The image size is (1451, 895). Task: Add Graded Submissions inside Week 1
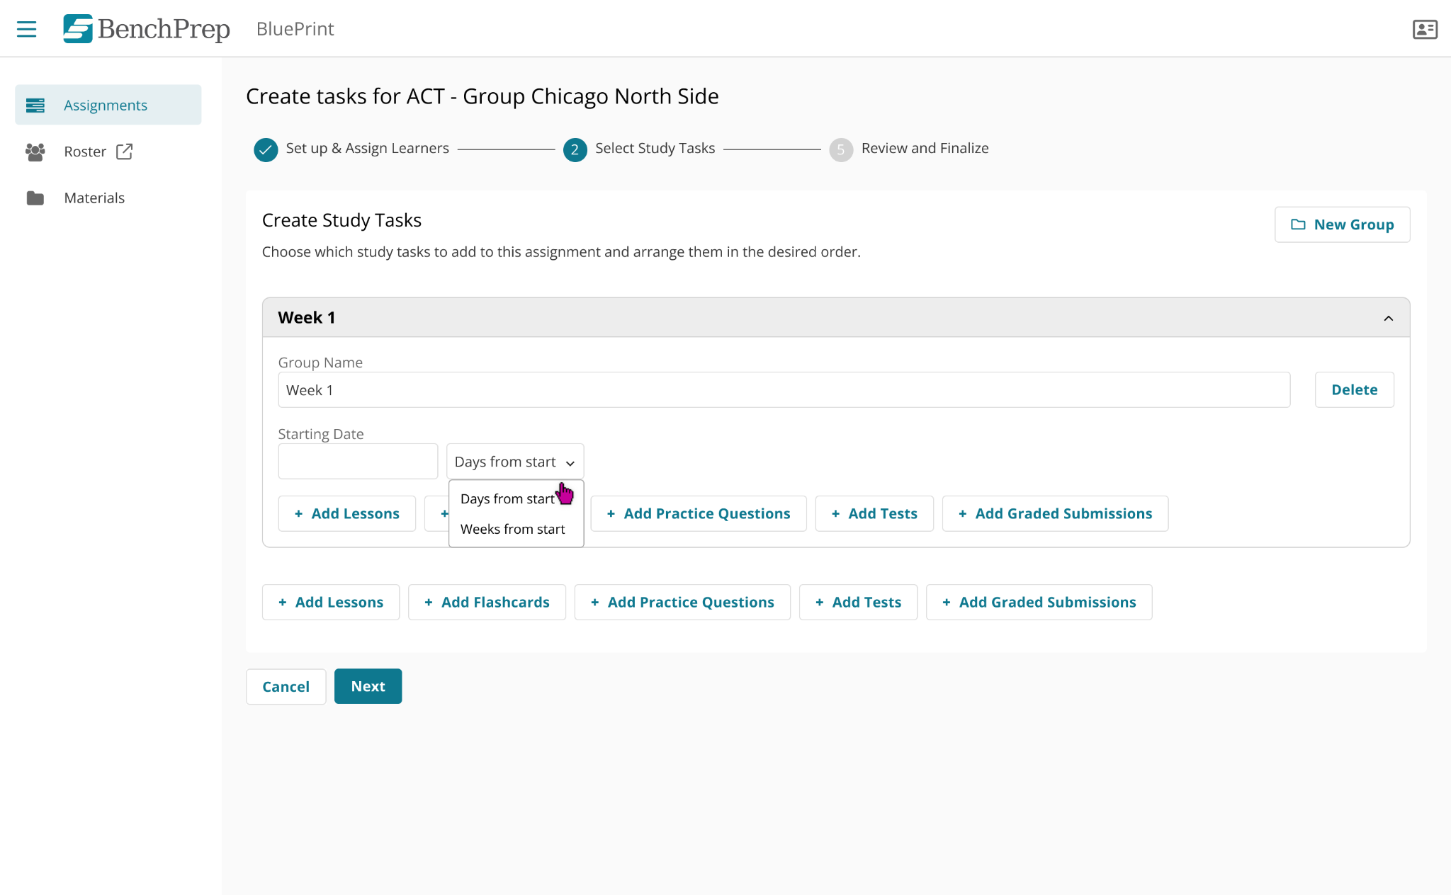click(x=1055, y=513)
